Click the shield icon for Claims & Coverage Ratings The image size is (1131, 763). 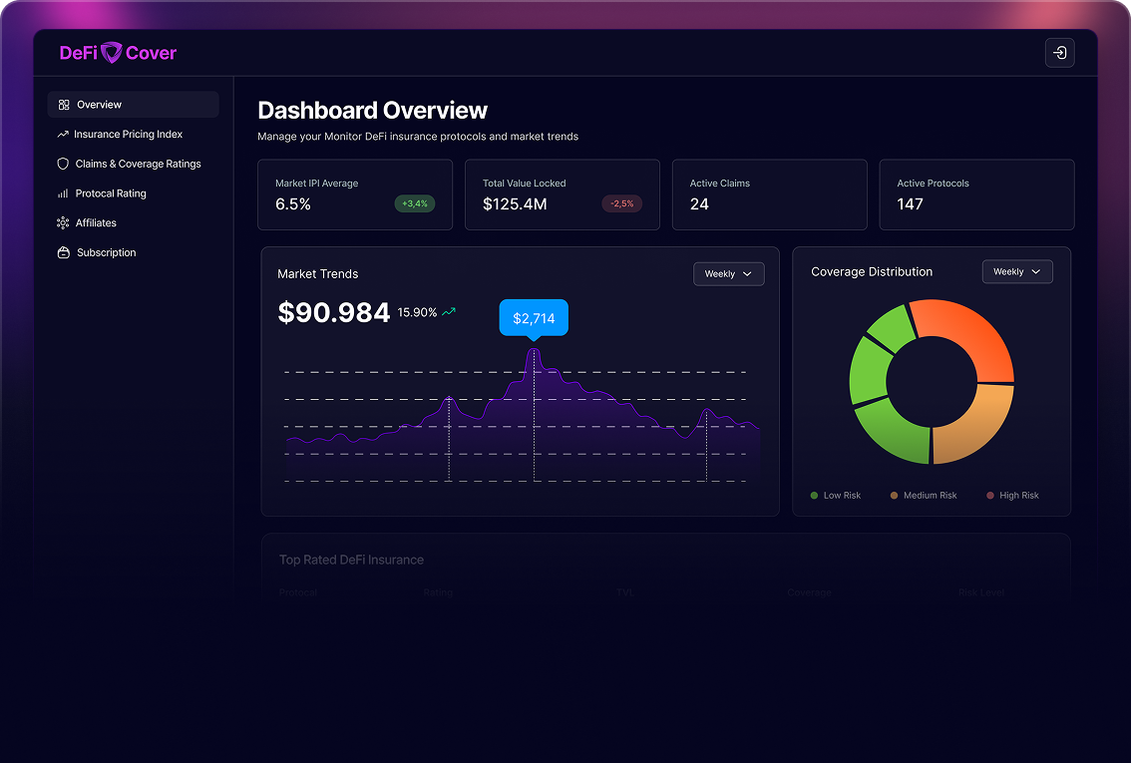[62, 164]
